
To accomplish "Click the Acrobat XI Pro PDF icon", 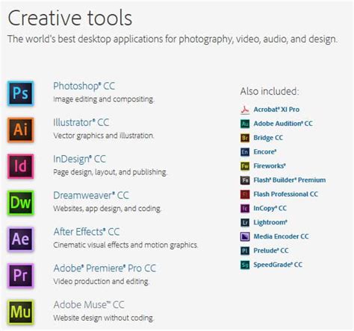I will tap(245, 110).
